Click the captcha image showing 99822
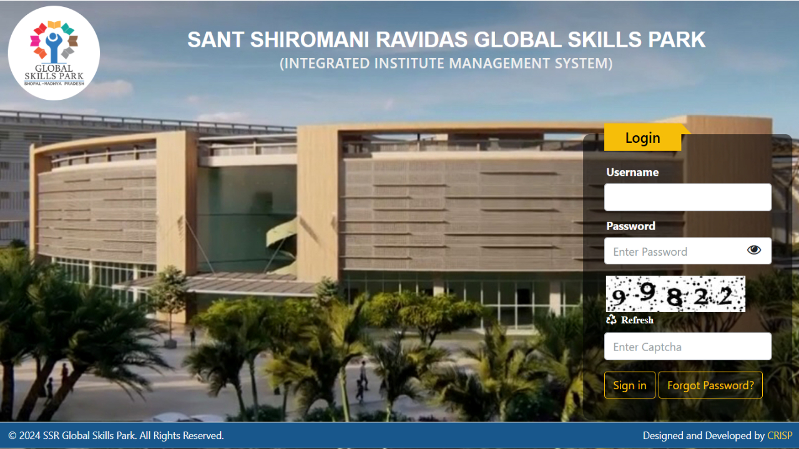Screen dimensions: 799x449 click(x=675, y=293)
